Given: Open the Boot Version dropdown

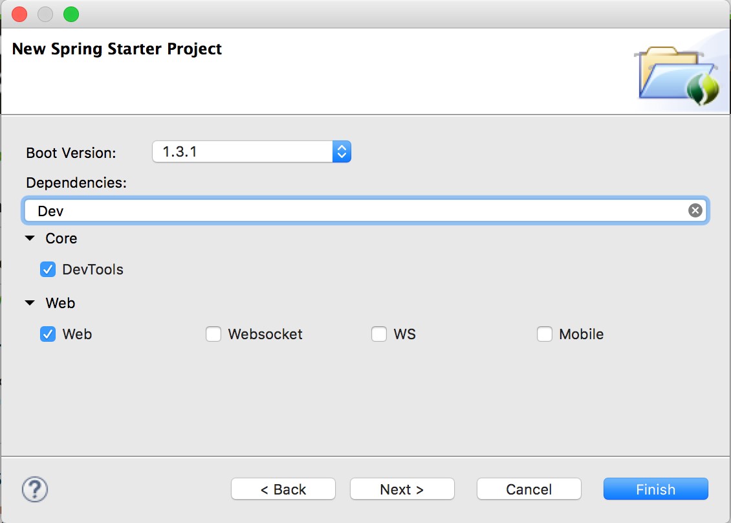Looking at the screenshot, I should coord(252,151).
